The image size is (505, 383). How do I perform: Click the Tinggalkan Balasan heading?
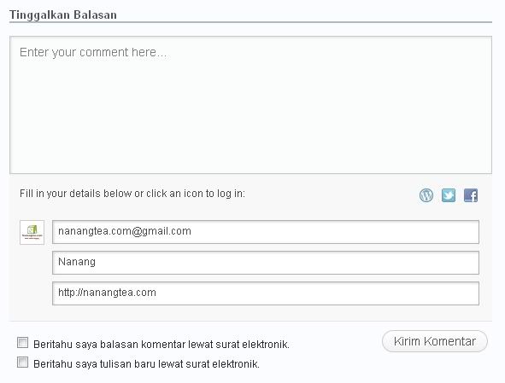[63, 15]
